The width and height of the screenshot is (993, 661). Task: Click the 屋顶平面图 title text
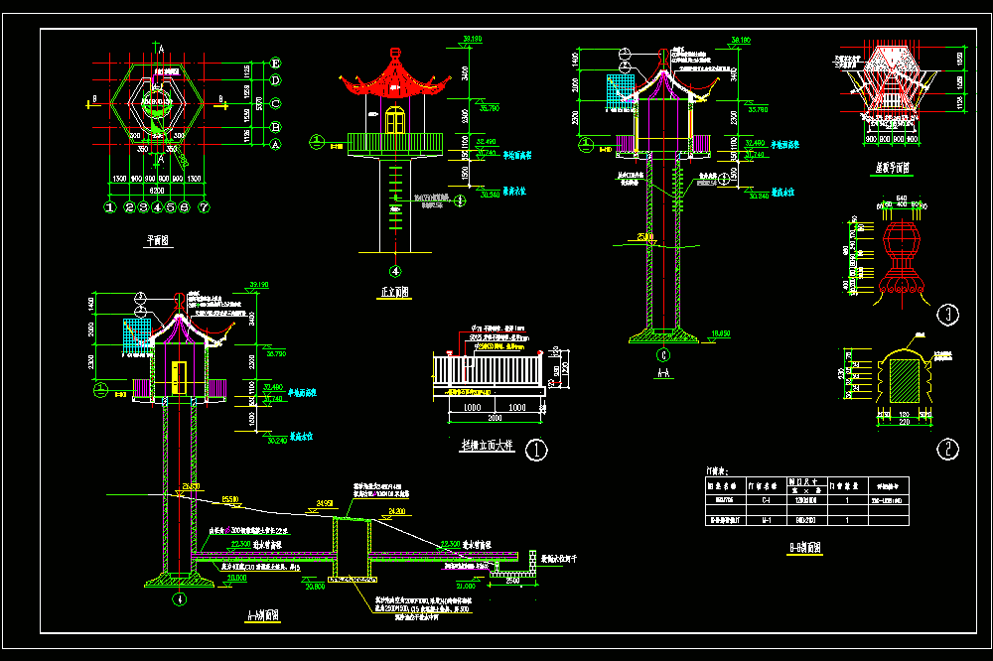[x=893, y=168]
